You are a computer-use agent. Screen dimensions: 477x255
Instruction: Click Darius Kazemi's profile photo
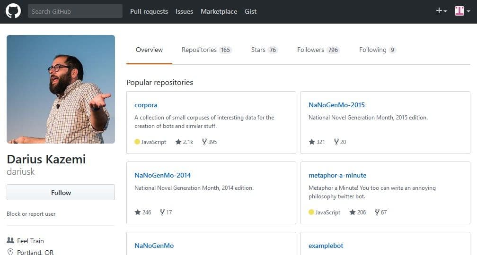(x=61, y=89)
